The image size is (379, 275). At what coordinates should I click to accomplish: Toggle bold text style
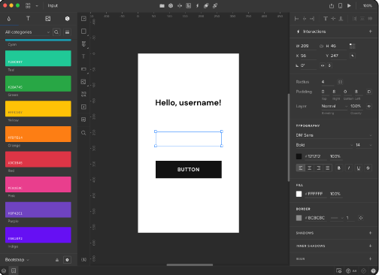[339, 168]
